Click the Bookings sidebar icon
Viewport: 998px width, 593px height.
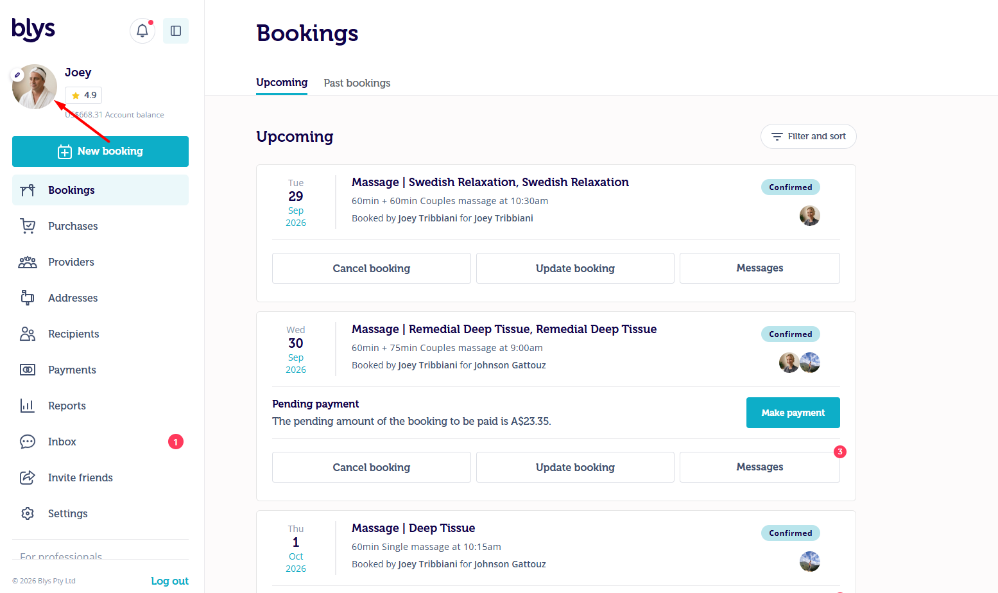28,190
